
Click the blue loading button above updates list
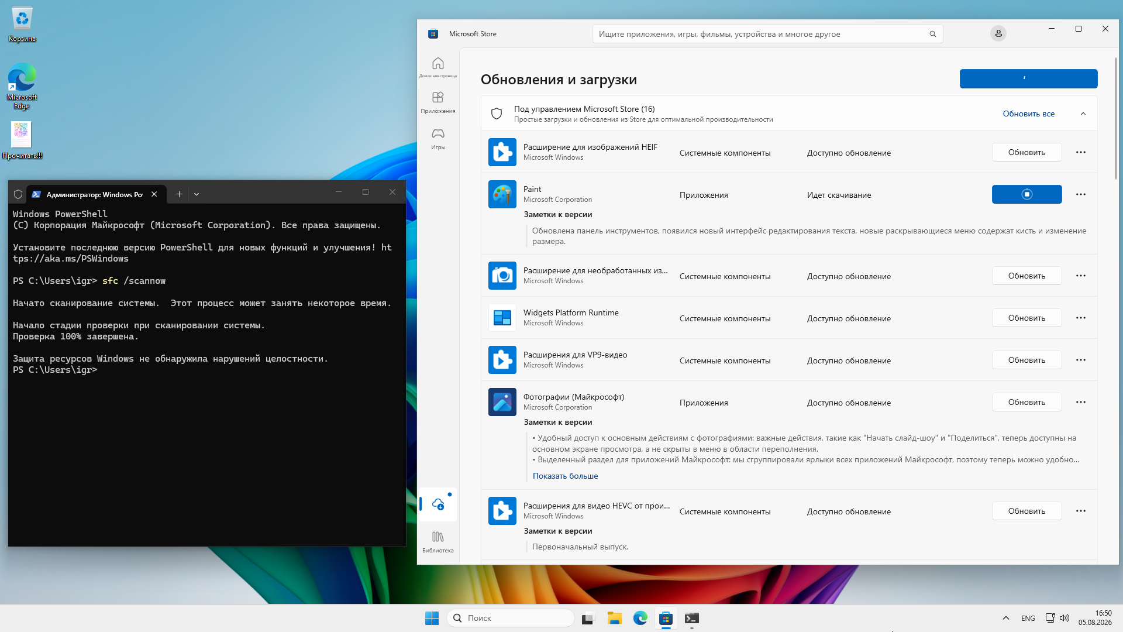1028,78
